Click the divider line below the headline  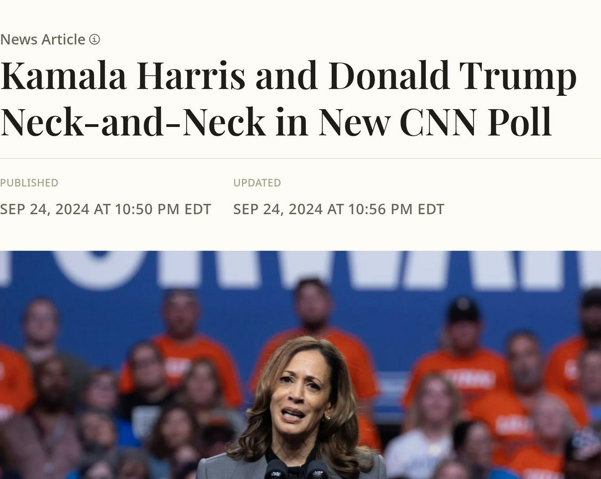(300, 158)
